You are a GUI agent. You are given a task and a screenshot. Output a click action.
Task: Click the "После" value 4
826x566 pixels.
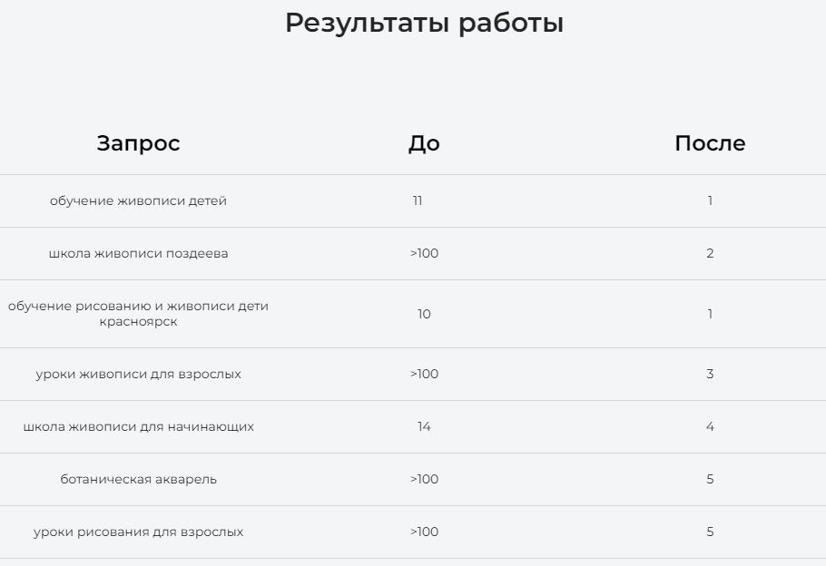pyautogui.click(x=710, y=426)
